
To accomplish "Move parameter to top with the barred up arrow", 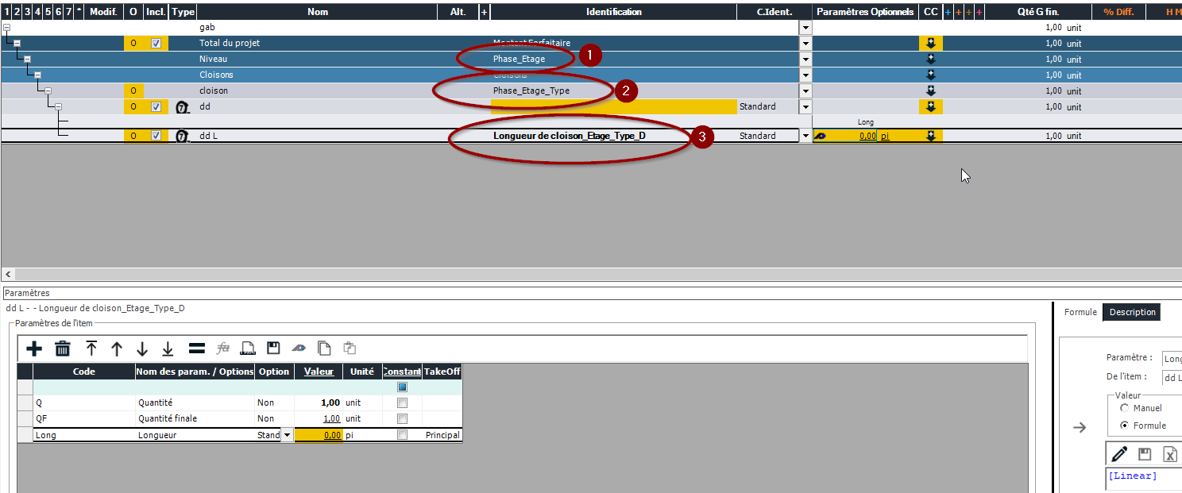I will pos(91,349).
